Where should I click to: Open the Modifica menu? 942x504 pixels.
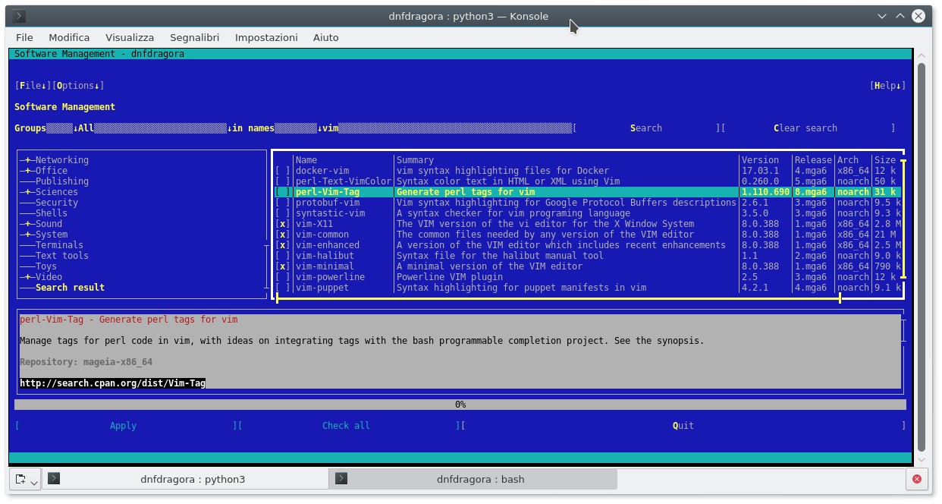coord(69,37)
